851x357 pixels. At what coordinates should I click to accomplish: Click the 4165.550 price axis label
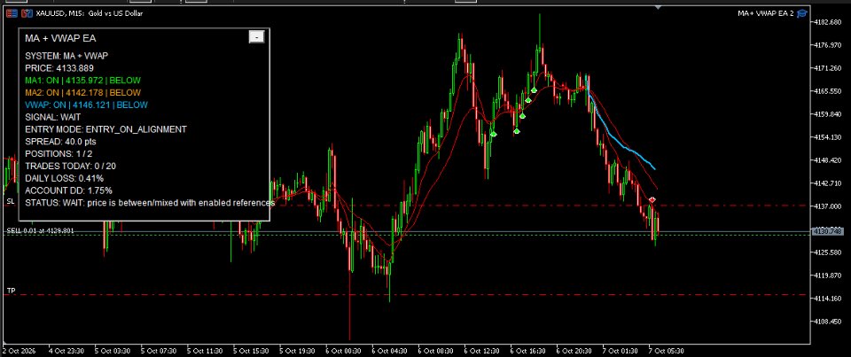[828, 91]
